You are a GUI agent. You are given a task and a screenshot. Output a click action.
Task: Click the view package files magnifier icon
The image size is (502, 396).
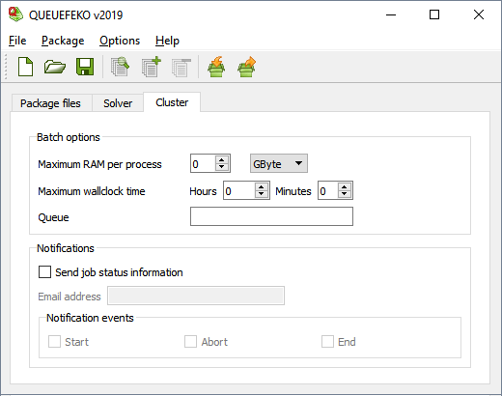click(x=120, y=67)
